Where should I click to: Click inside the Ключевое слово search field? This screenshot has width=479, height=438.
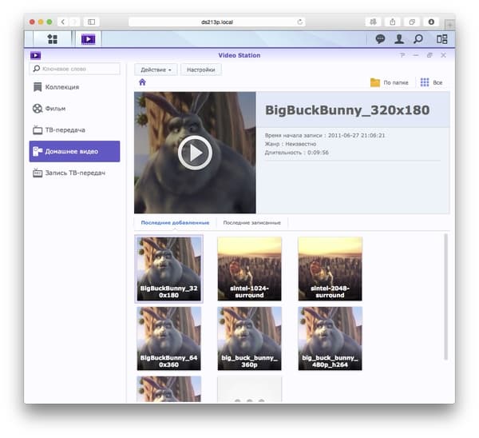[x=75, y=69]
